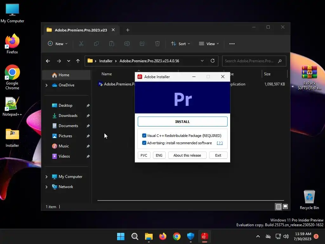Open taskbar Search
The image size is (325, 244).
pyautogui.click(x=135, y=236)
